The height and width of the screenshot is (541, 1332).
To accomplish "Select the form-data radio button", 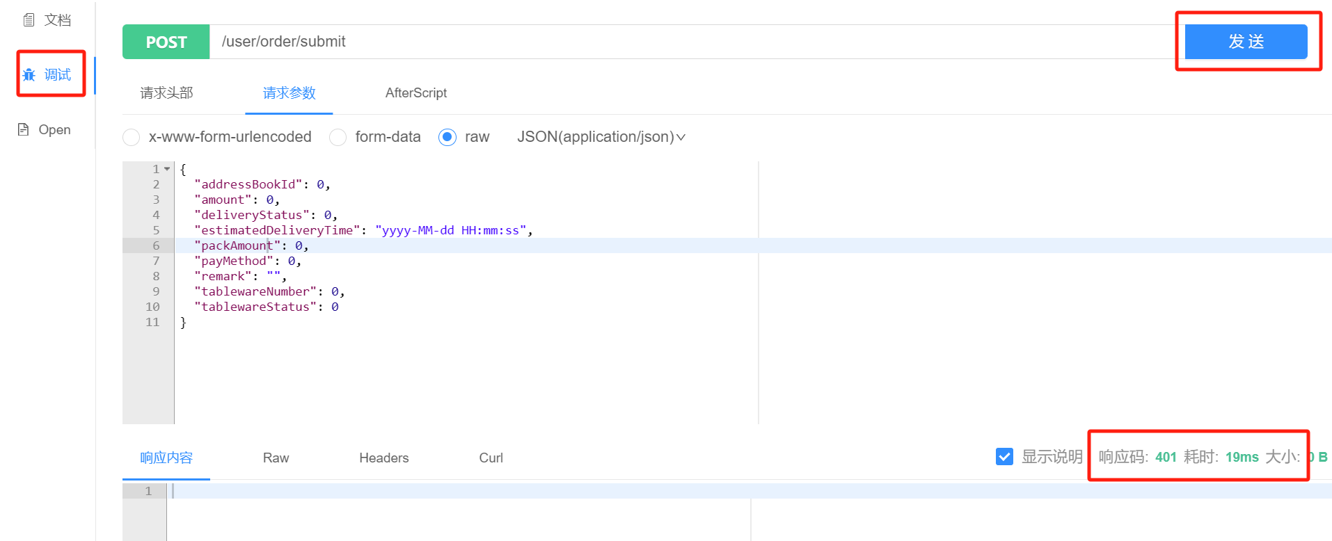I will [x=338, y=137].
